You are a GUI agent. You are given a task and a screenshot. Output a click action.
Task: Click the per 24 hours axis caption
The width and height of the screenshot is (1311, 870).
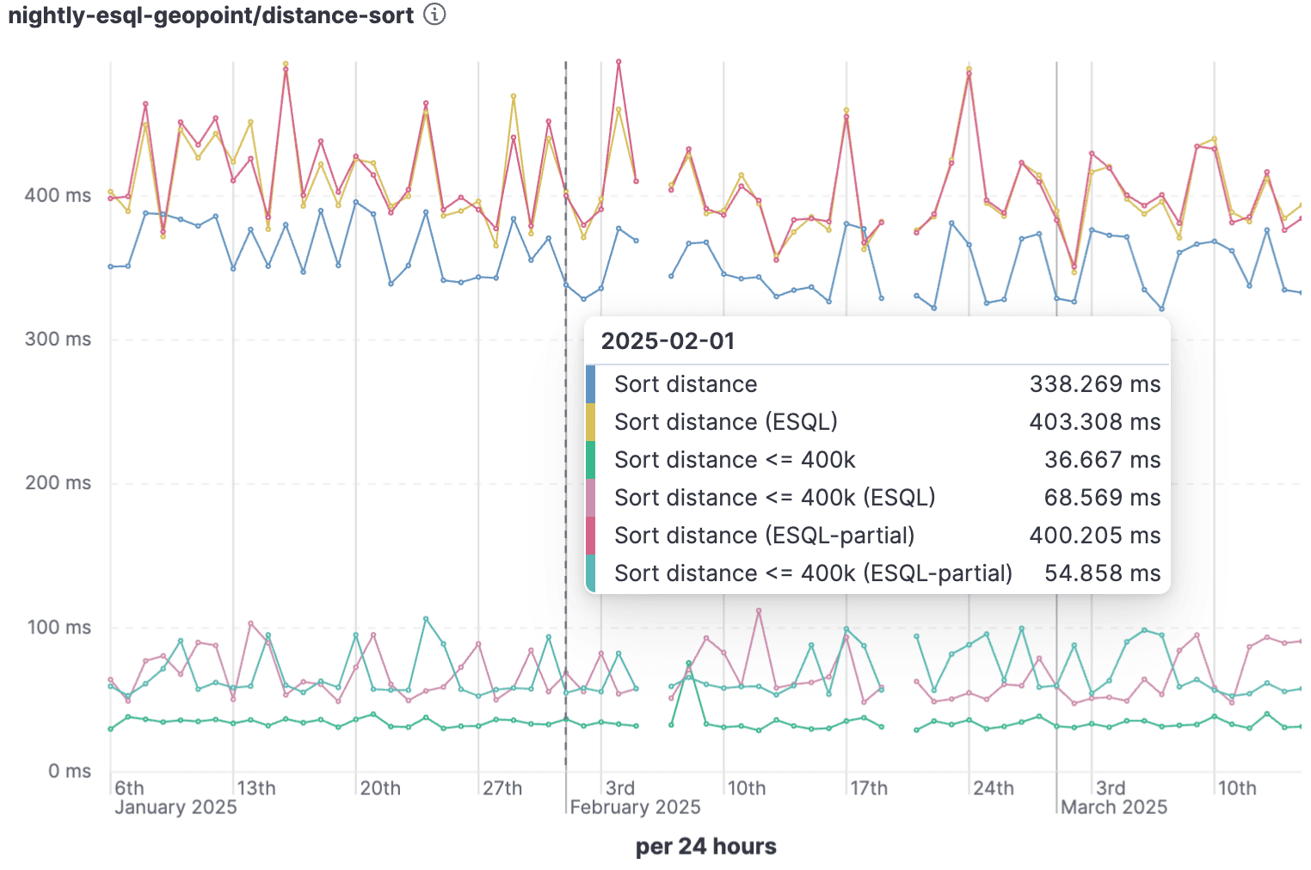click(705, 846)
